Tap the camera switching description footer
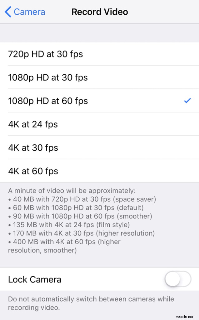 [x=91, y=303]
